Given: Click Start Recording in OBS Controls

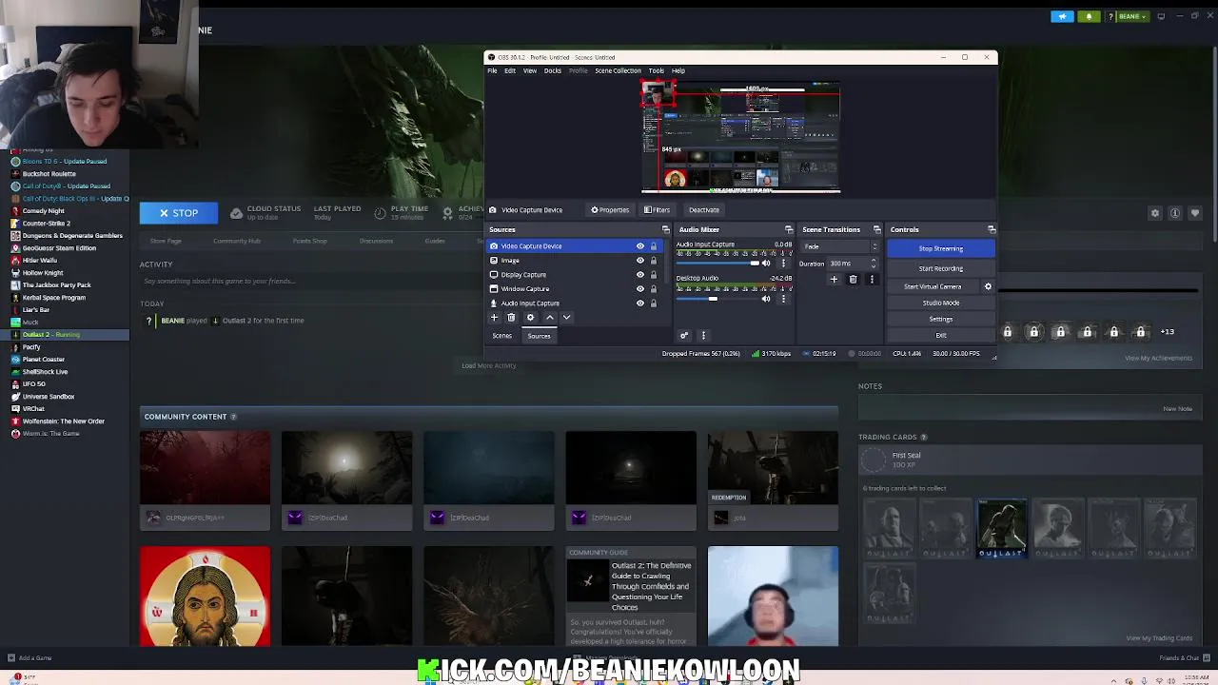Looking at the screenshot, I should [x=941, y=268].
